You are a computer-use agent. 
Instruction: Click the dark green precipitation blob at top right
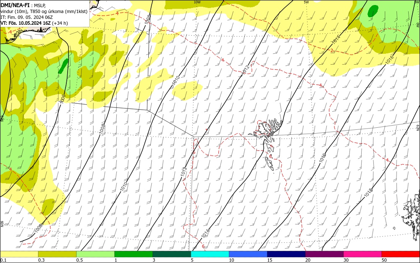373,11
